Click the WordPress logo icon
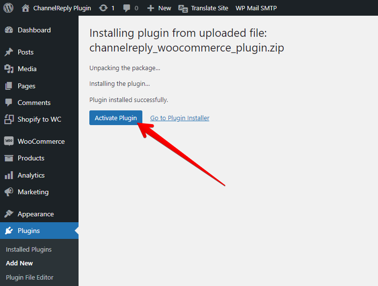378x286 pixels. point(8,8)
